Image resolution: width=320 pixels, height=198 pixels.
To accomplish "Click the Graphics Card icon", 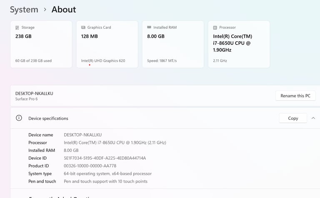I will coord(83,27).
